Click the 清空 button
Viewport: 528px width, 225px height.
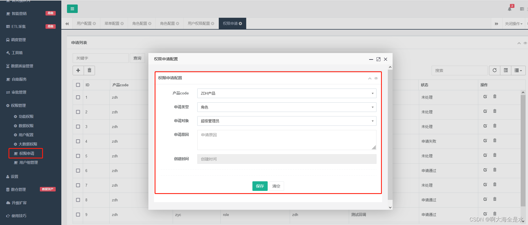[x=276, y=186]
